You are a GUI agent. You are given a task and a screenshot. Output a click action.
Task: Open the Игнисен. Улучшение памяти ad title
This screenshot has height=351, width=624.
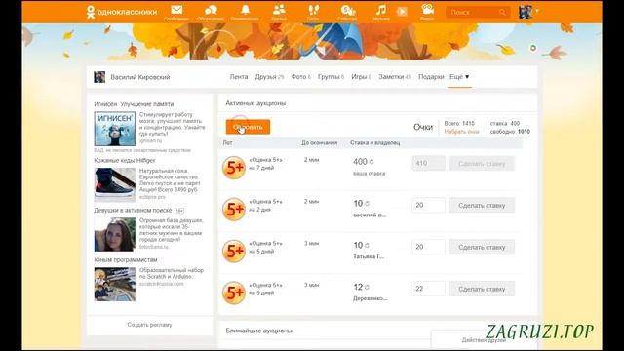point(134,104)
